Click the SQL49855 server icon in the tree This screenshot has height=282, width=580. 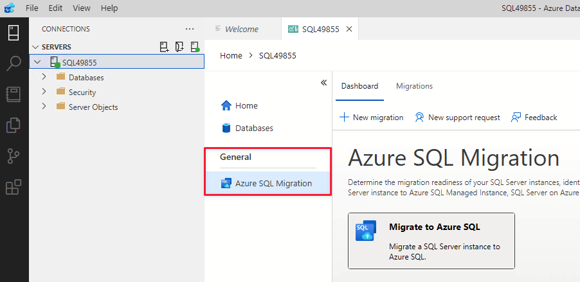point(55,62)
